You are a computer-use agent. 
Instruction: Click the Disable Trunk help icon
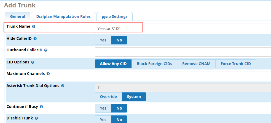click(x=36, y=118)
